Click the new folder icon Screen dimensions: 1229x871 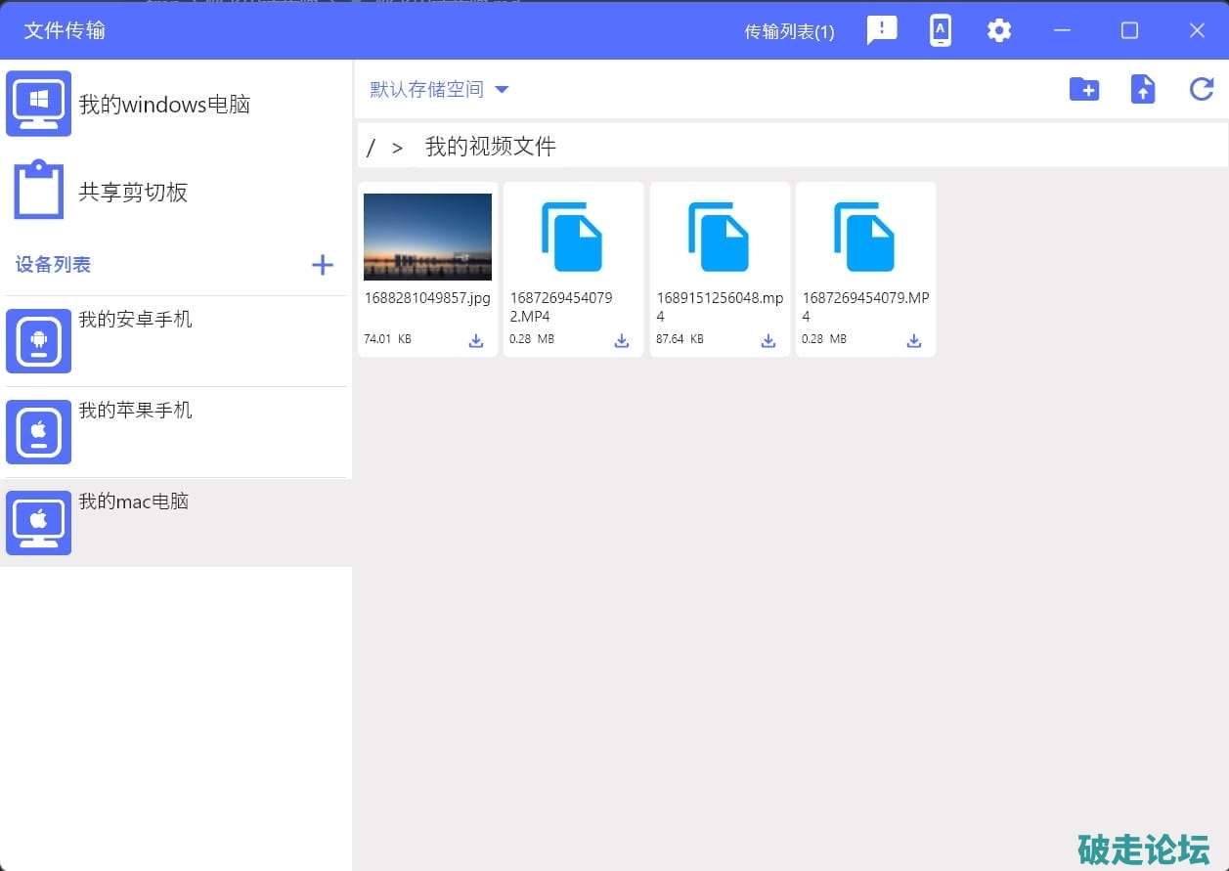pyautogui.click(x=1083, y=90)
